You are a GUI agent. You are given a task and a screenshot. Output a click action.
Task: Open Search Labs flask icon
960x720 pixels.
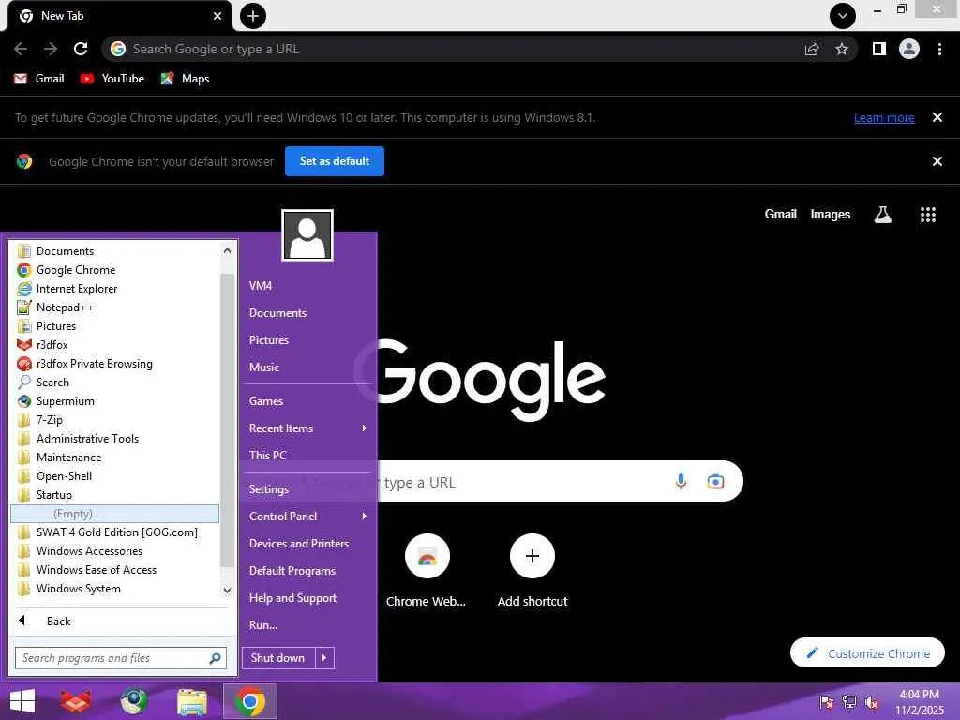882,215
